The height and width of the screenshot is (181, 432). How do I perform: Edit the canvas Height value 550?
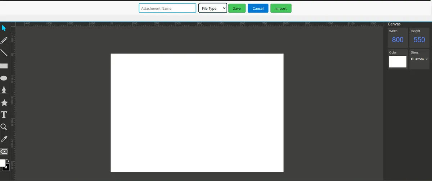coord(419,40)
